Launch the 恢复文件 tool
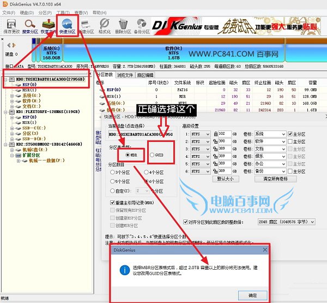 49,26
